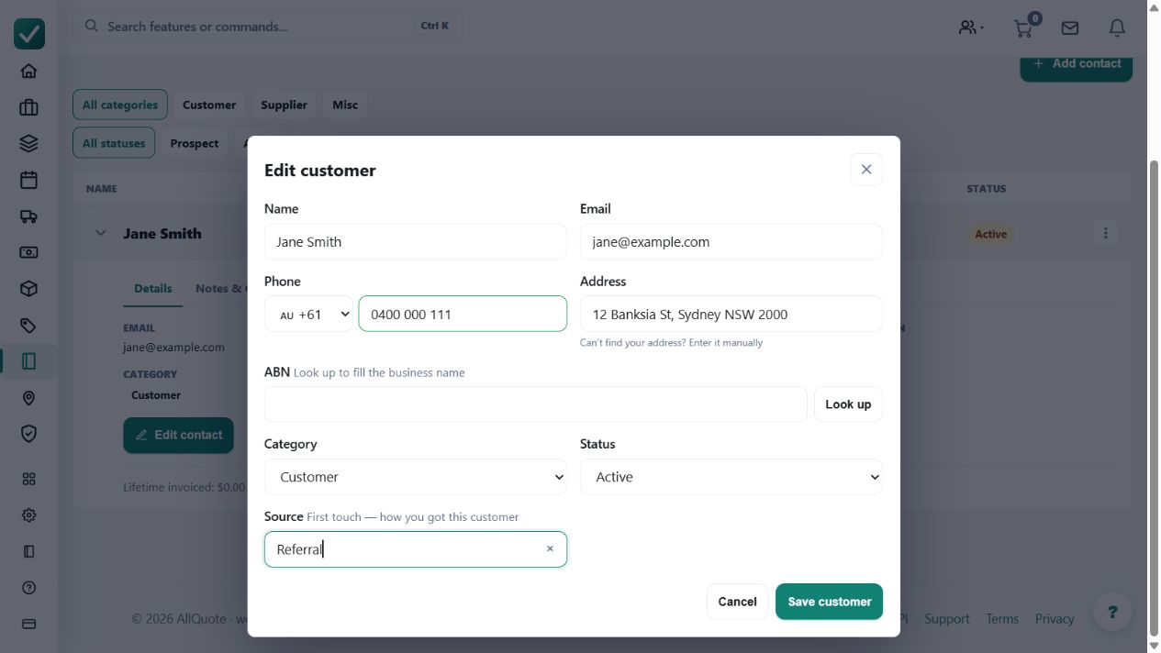1161x653 pixels.
Task: Open the briefcase icon in sidebar
Action: coord(28,107)
